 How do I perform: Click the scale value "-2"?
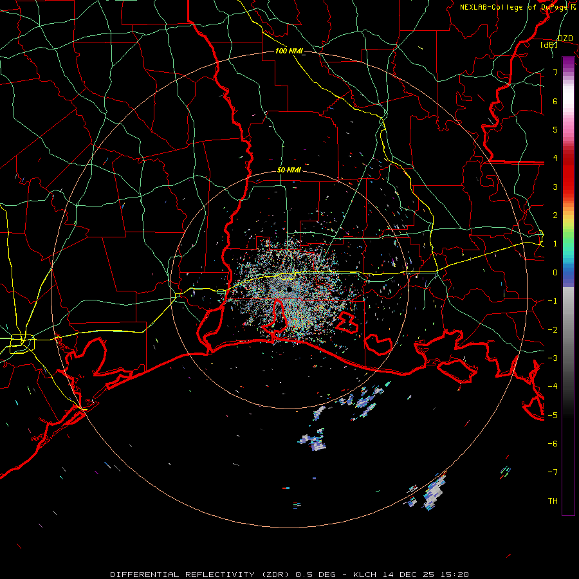click(x=553, y=330)
